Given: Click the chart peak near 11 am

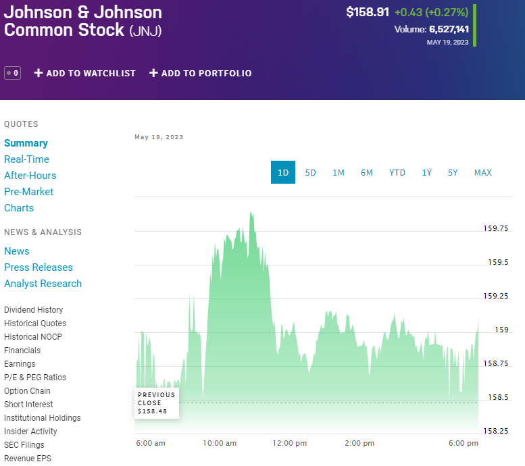Looking at the screenshot, I should (x=251, y=213).
